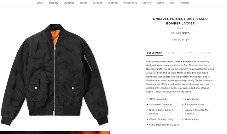Click the Sold Out label

point(180,40)
